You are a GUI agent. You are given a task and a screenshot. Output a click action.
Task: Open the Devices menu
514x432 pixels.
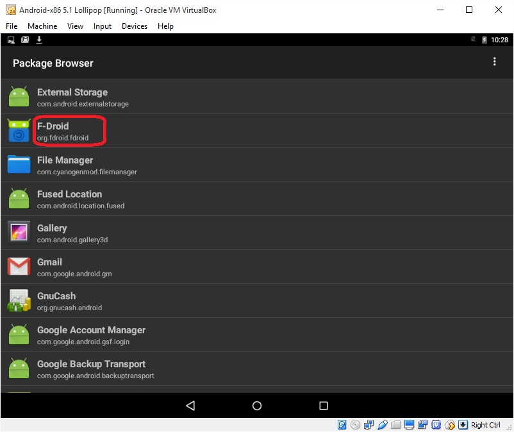point(135,26)
